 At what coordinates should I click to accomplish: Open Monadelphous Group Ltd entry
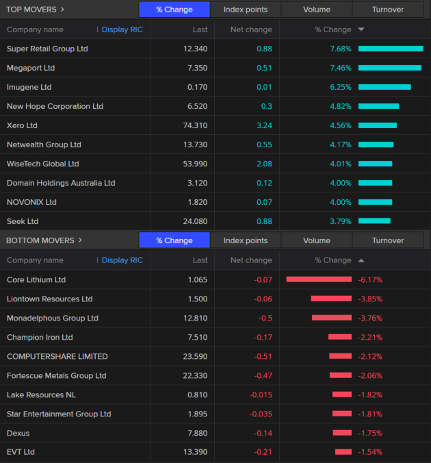(x=53, y=318)
